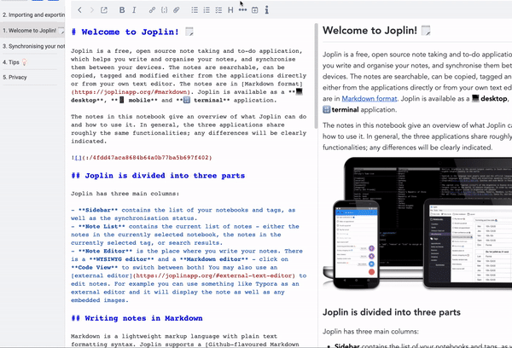Open the '5. Privacy' note

(32, 78)
